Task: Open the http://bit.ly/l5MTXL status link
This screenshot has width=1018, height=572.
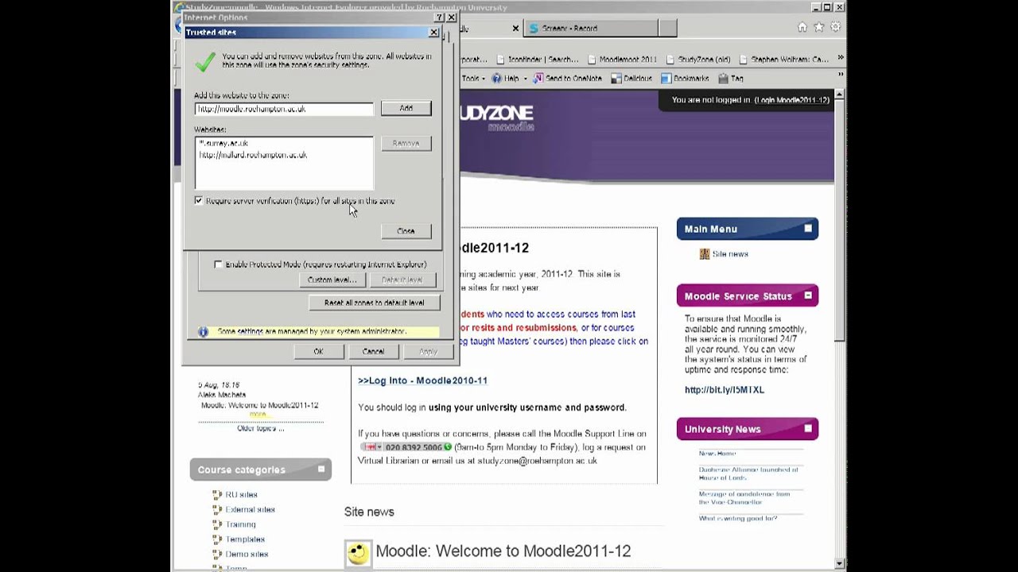Action: click(725, 390)
